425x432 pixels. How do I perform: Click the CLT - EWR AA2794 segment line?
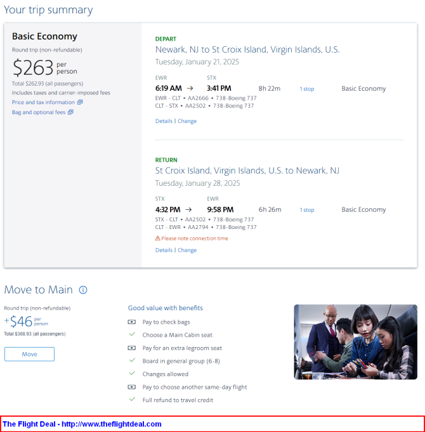(x=206, y=227)
